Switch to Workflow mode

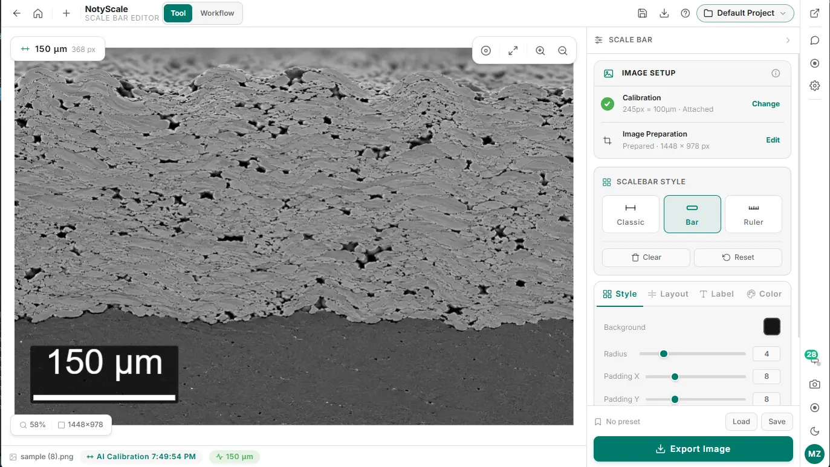[217, 13]
